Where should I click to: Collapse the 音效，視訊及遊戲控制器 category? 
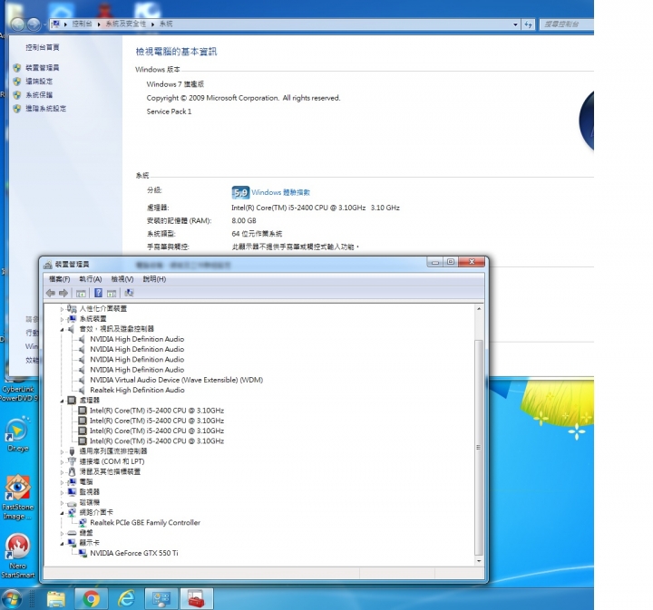(62, 329)
